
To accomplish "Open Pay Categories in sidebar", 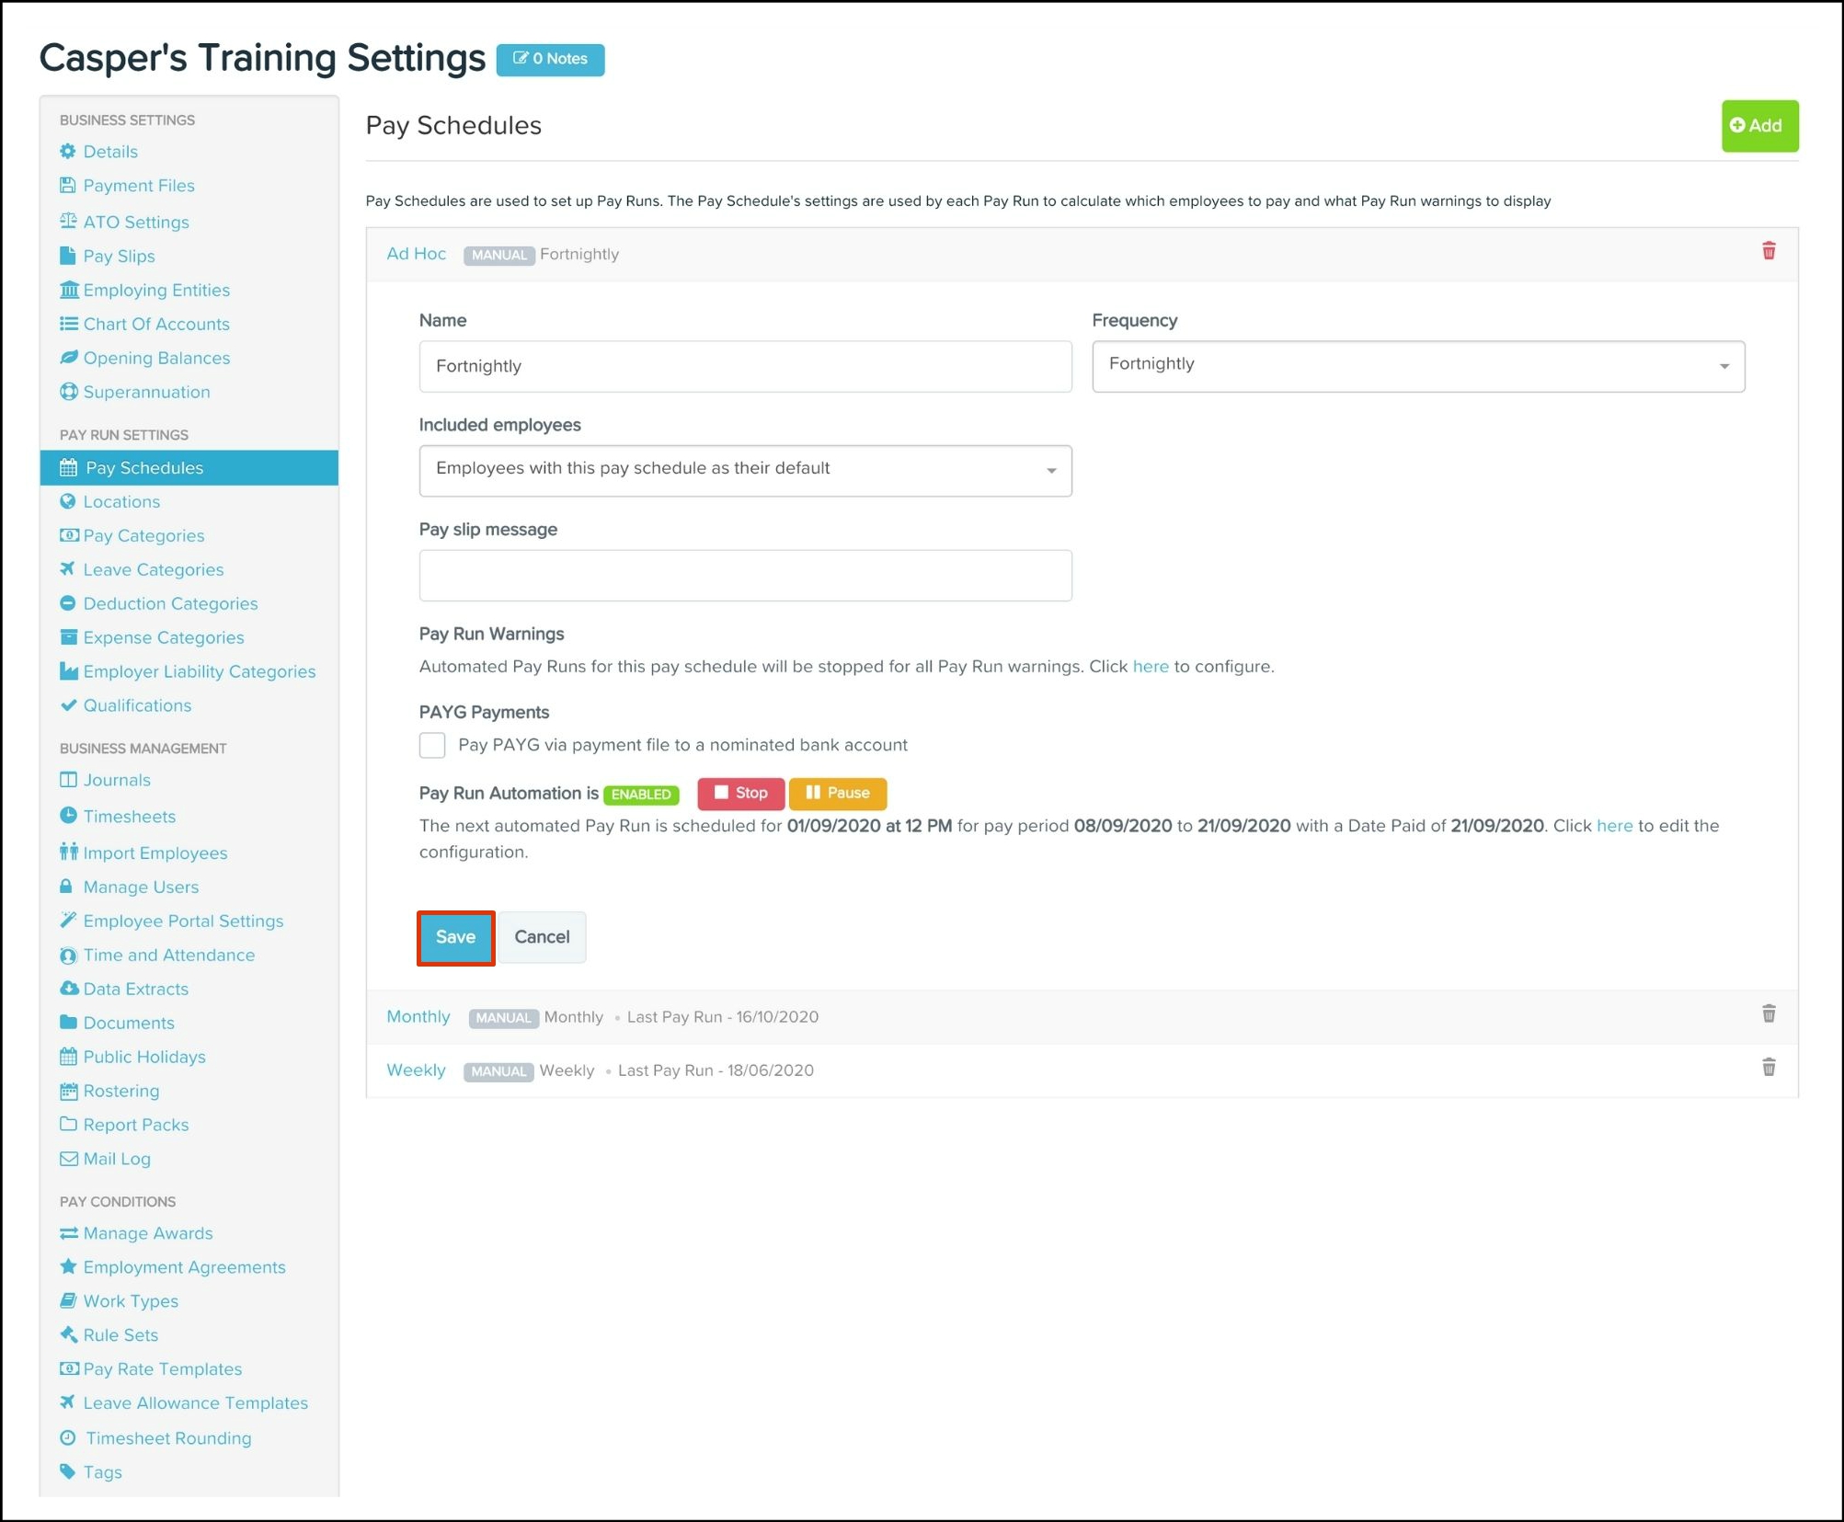I will point(143,535).
